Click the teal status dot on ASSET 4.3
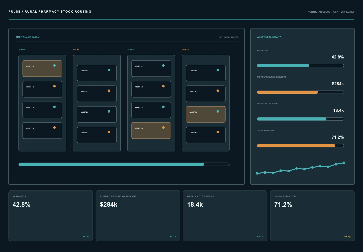 [x=218, y=111]
